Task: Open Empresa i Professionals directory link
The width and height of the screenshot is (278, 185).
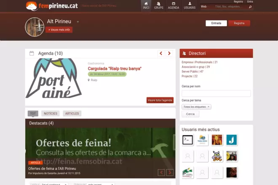Action: [x=200, y=62]
